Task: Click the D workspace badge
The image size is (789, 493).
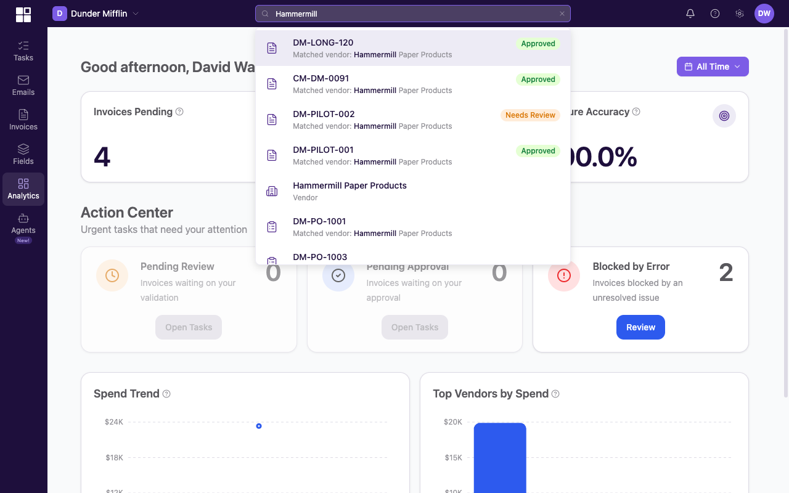Action: point(60,14)
